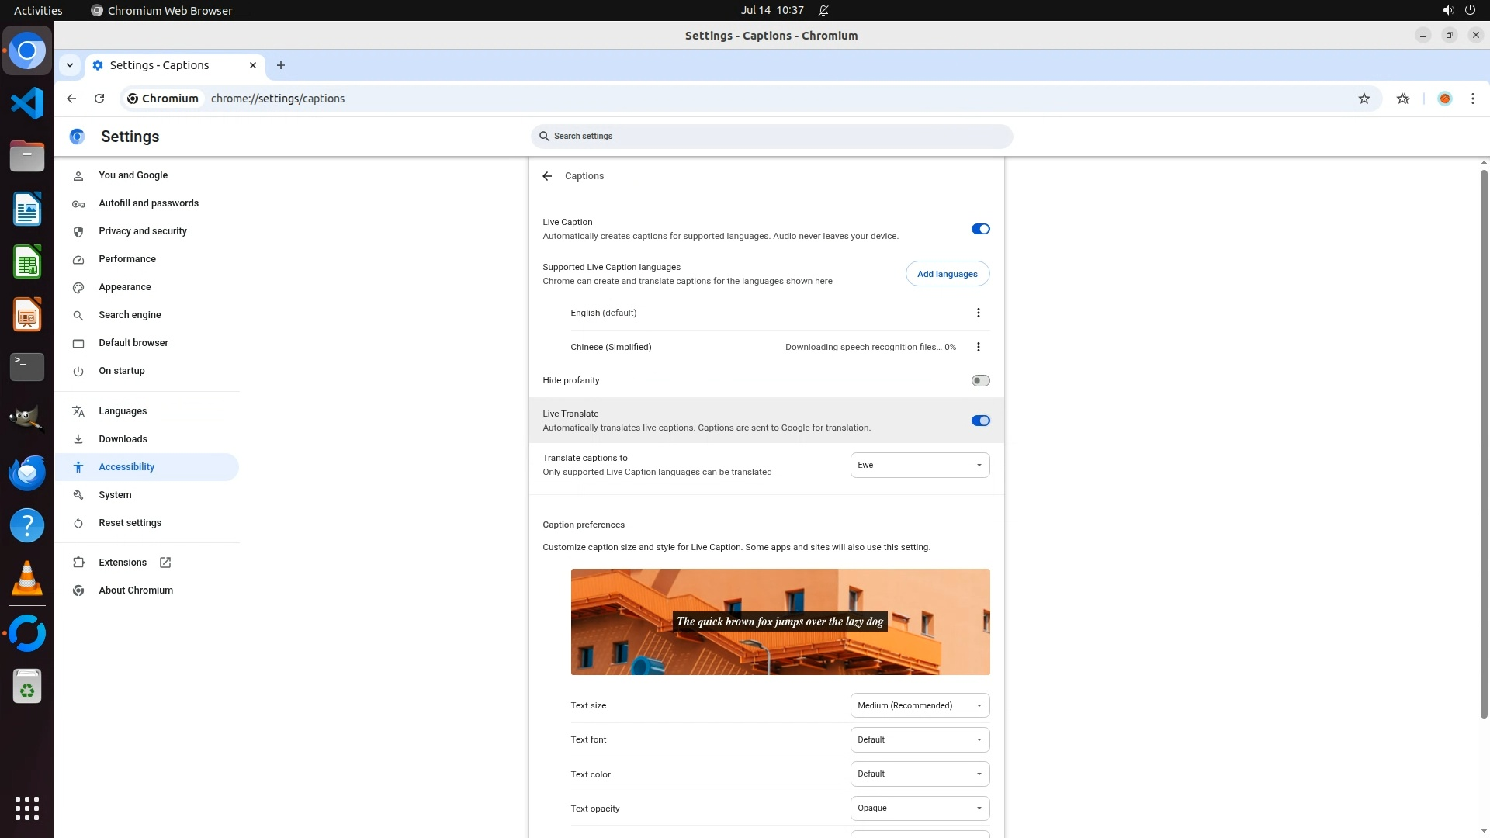The height and width of the screenshot is (838, 1490).
Task: Disable the Live Caption toggle
Action: (x=980, y=229)
